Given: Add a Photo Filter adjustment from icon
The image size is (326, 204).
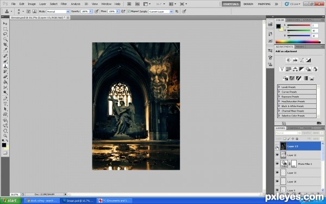Looking at the screenshot, I should click(x=308, y=69).
